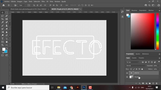This screenshot has height=90, width=161.
Task: Select the Lasso tool
Action: click(x=3, y=16)
